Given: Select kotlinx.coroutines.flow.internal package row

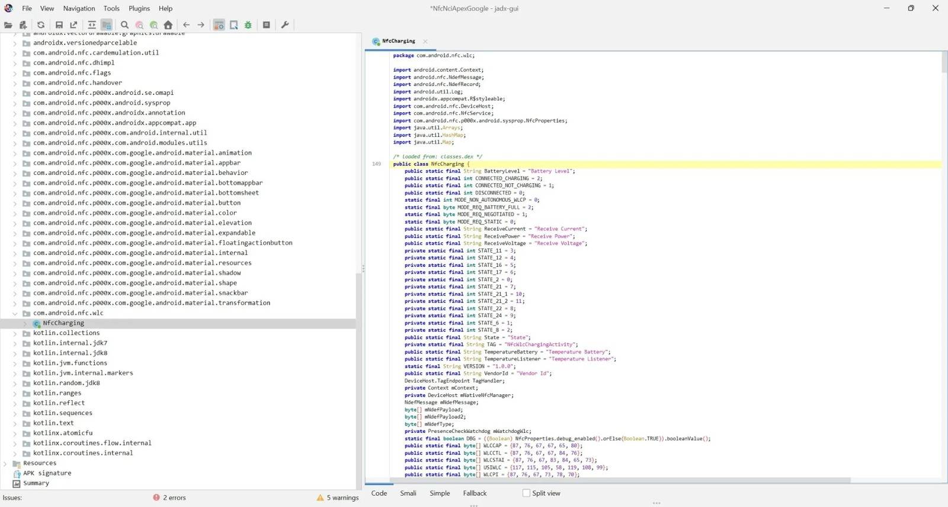Looking at the screenshot, I should coord(92,443).
